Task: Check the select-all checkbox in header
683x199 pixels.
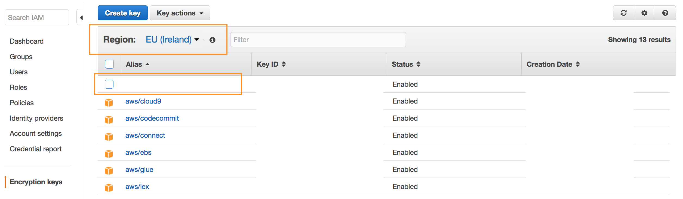Action: 109,64
